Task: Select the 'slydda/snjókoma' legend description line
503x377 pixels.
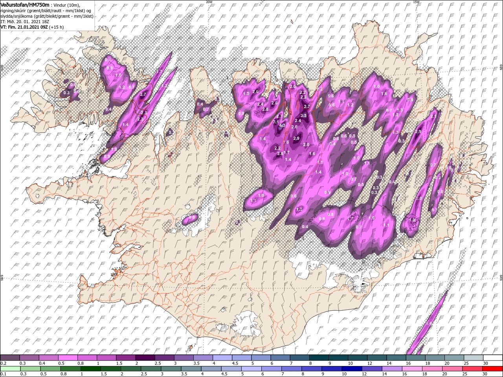Action: pos(46,16)
